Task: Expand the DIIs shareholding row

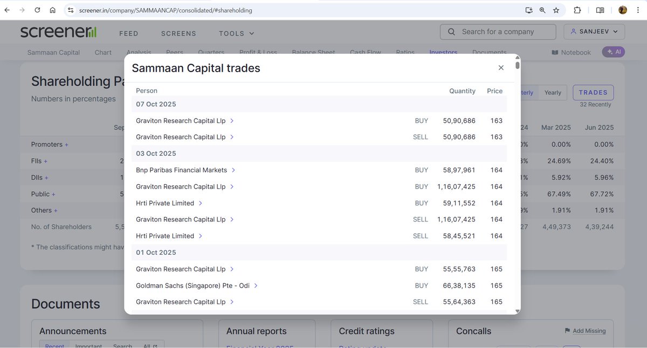Action: click(40, 177)
